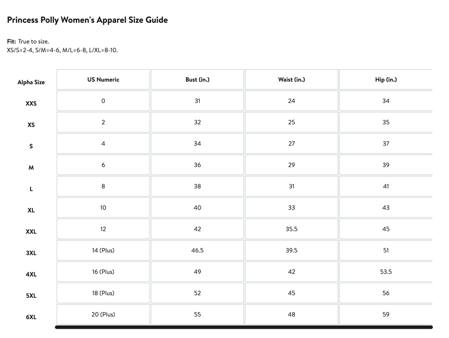Click the 20 (Plus) numeric size cell
449x338 pixels.
(x=103, y=314)
